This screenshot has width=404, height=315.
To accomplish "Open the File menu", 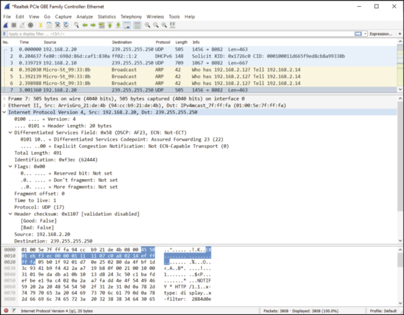I will [x=7, y=17].
